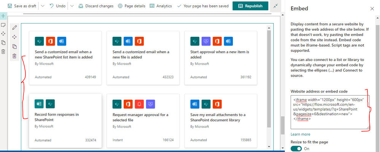Screen dimensions: 380x152
Task: Open 'Start approval when a new item is added' template
Action: [221, 58]
